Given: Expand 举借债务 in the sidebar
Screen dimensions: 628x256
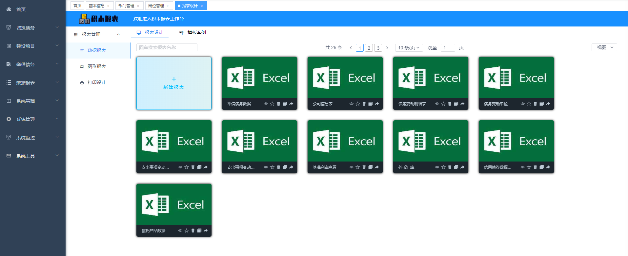Looking at the screenshot, I should (x=33, y=64).
